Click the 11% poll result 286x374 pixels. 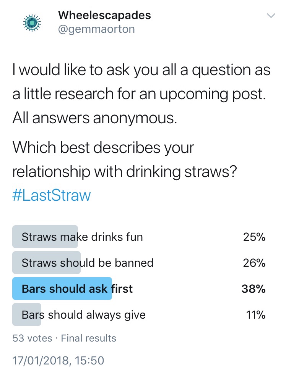[255, 315]
